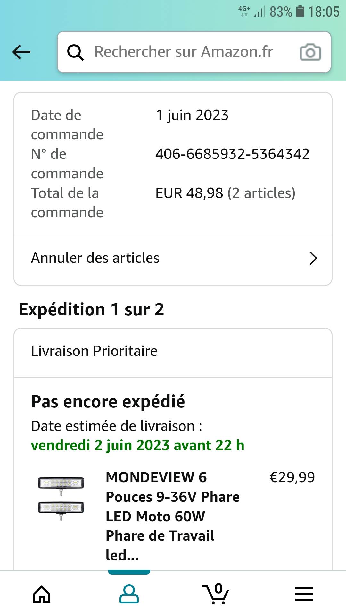
Task: Open the shopping cart icon
Action: click(216, 594)
